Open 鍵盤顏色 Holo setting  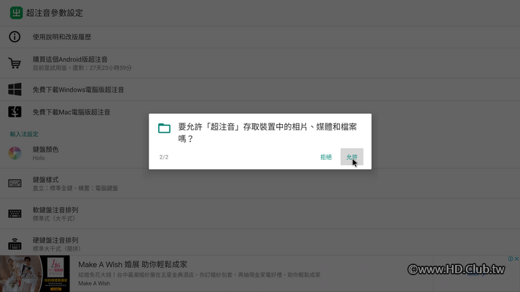tap(260, 153)
